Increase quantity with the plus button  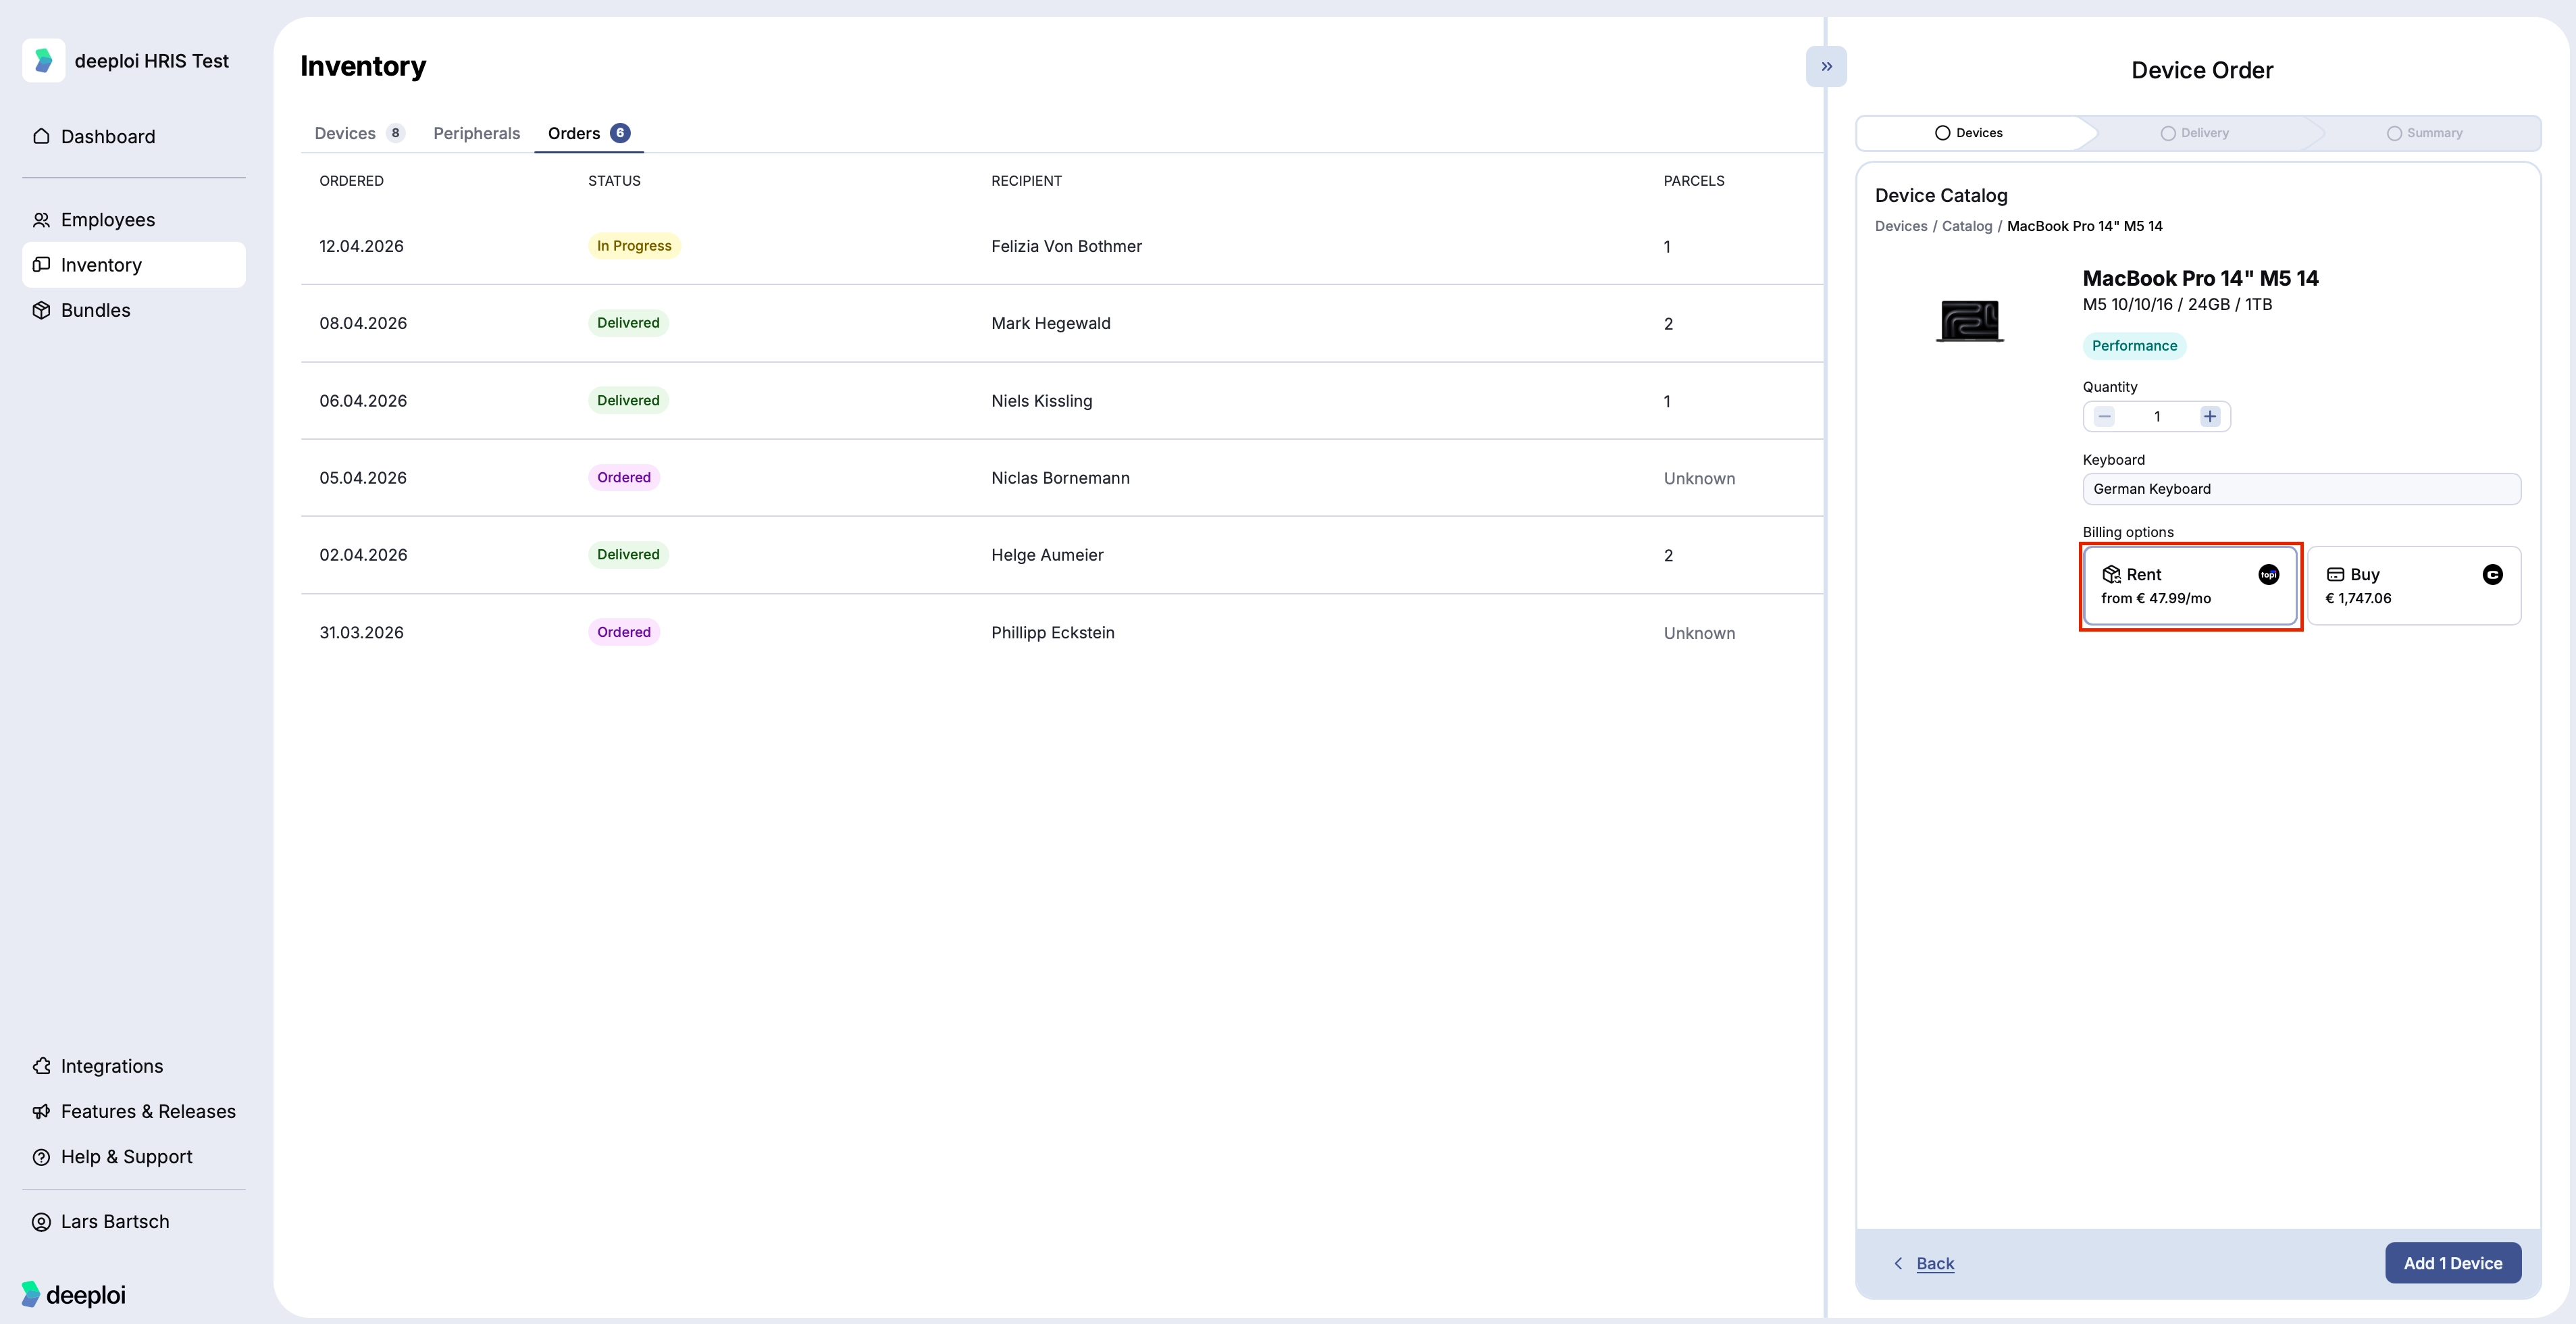[x=2210, y=416]
